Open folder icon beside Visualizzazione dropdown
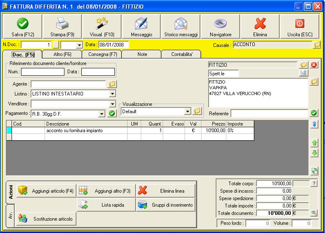This screenshot has height=233, width=325. 197,111
